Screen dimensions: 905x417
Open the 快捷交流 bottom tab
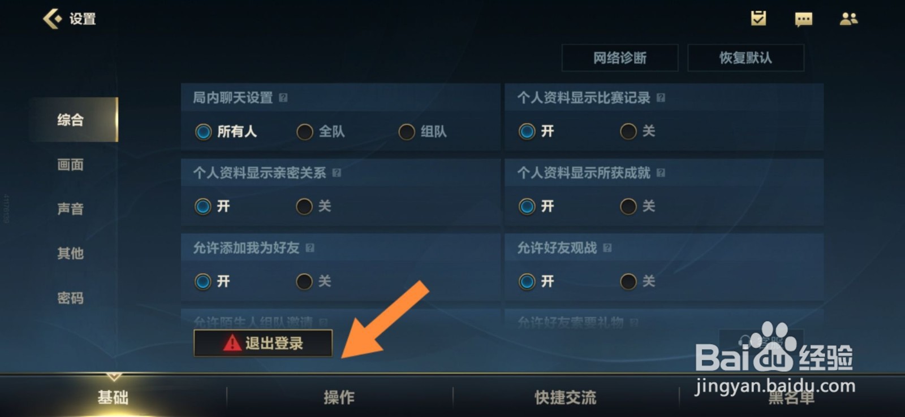(x=566, y=397)
